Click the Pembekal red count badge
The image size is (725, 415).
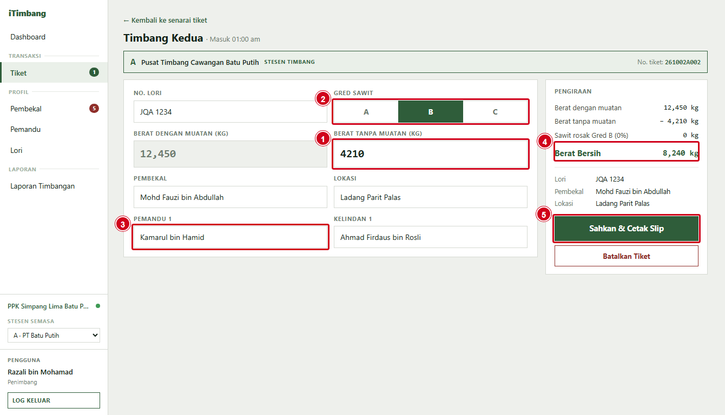[94, 109]
